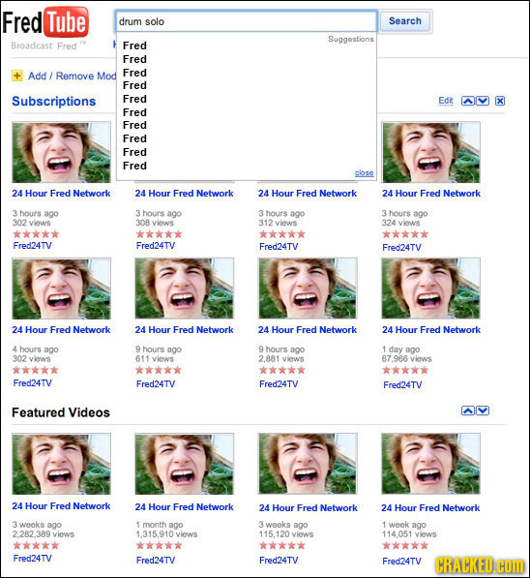Click the Subscriptions heading
The width and height of the screenshot is (530, 578).
pos(54,101)
